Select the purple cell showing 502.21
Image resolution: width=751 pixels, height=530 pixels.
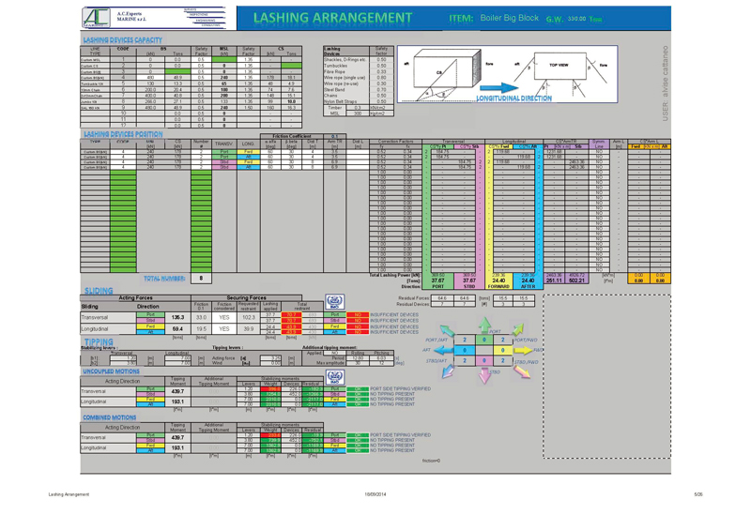tap(576, 280)
